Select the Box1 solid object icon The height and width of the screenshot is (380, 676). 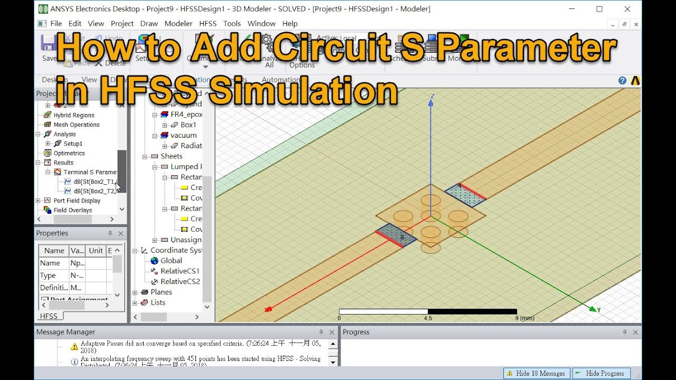(174, 125)
